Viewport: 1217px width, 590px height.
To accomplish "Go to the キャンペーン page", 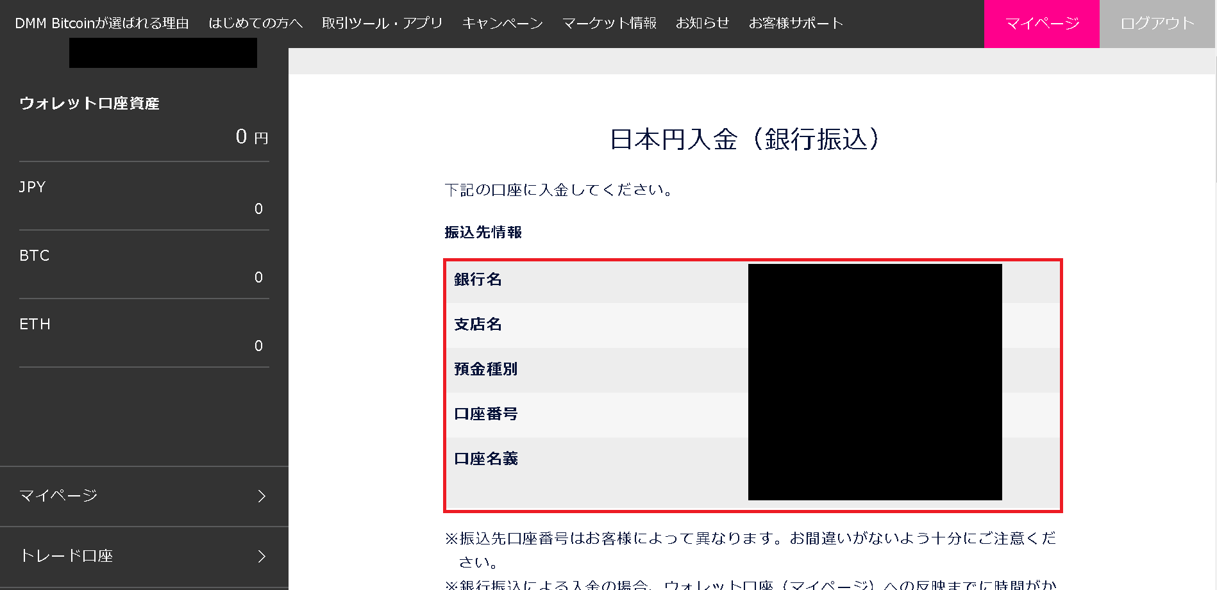I will [503, 23].
